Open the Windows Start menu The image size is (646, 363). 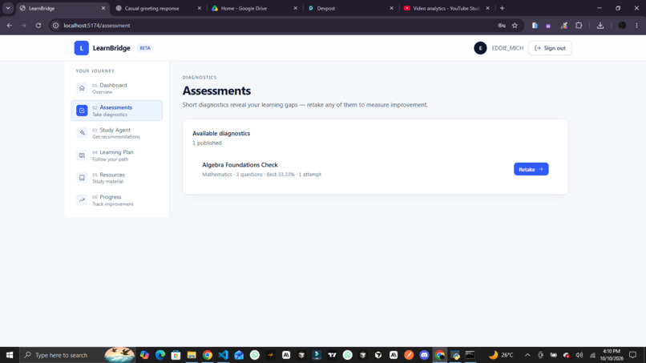[10, 355]
